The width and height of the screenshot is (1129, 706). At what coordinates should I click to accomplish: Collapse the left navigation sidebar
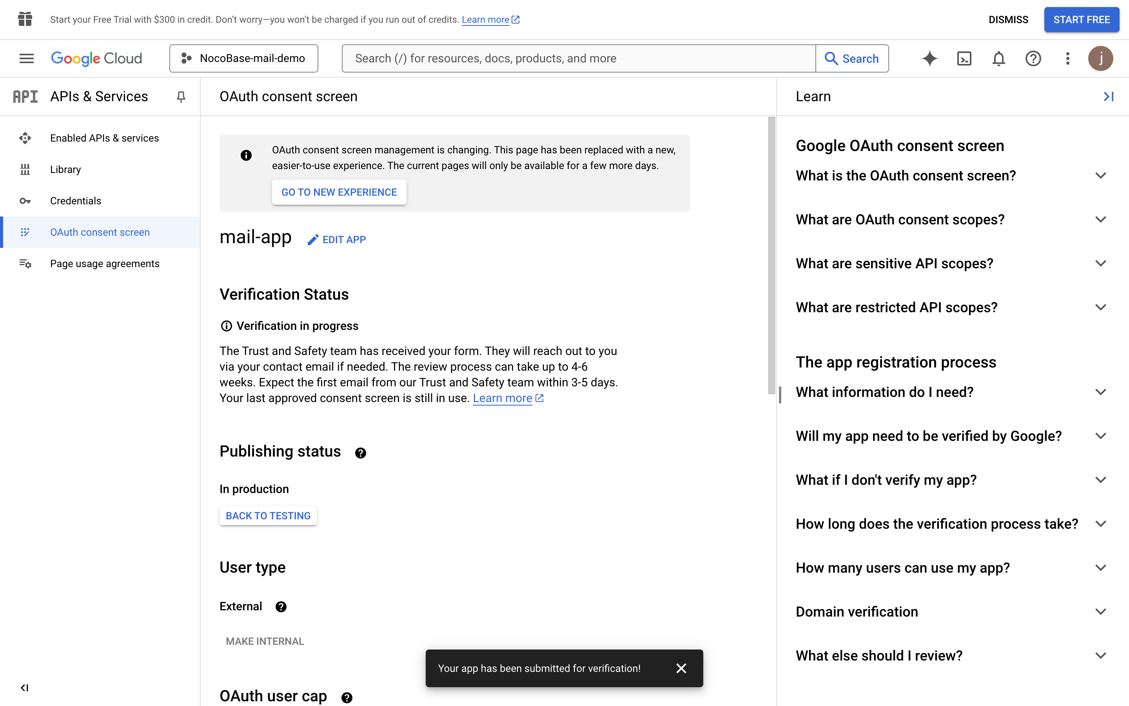click(25, 687)
